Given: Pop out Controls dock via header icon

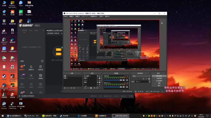Looking at the screenshot, I should point(166,73).
